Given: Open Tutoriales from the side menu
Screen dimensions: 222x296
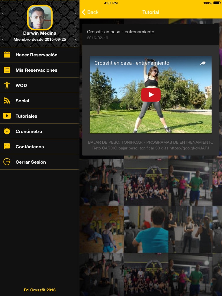Looking at the screenshot, I should pos(40,116).
